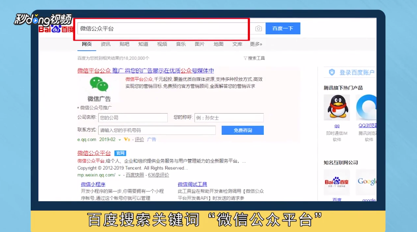Click the 微信公众号推广 bullet text
417x232 pixels.
coord(96,108)
